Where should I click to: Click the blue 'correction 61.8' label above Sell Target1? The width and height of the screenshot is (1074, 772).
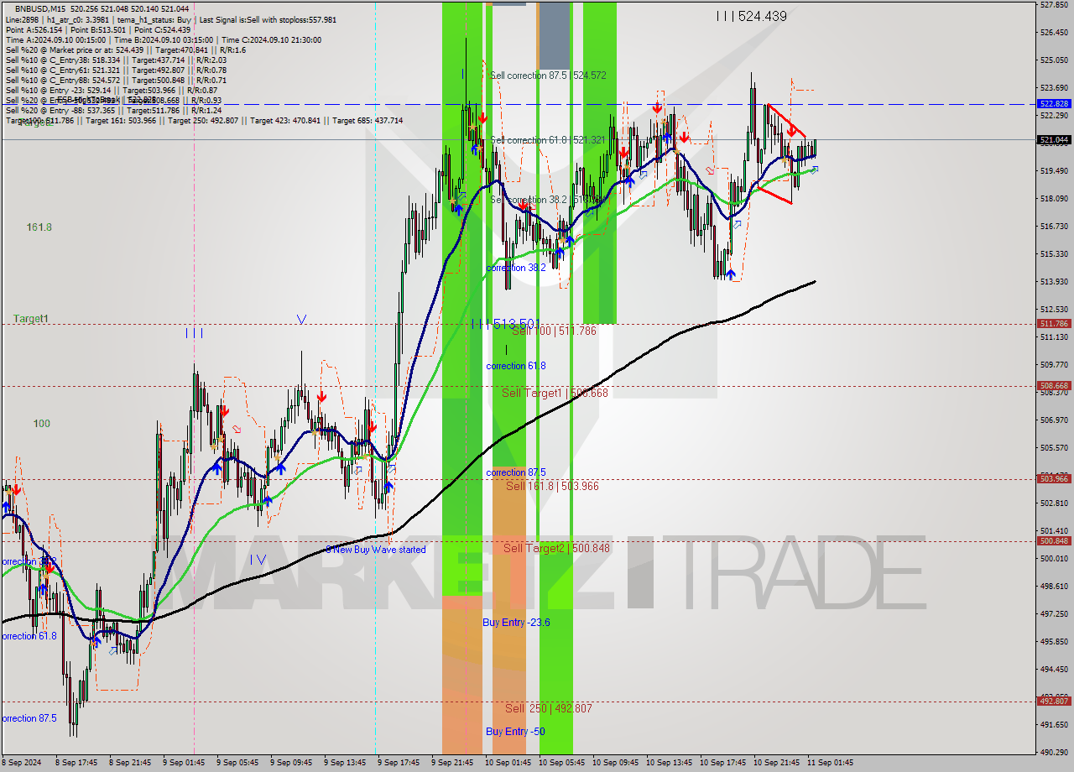tap(516, 366)
